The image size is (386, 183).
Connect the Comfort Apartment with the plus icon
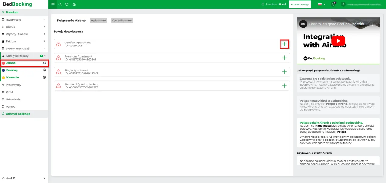[284, 44]
